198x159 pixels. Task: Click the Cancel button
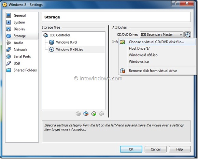(x=155, y=149)
